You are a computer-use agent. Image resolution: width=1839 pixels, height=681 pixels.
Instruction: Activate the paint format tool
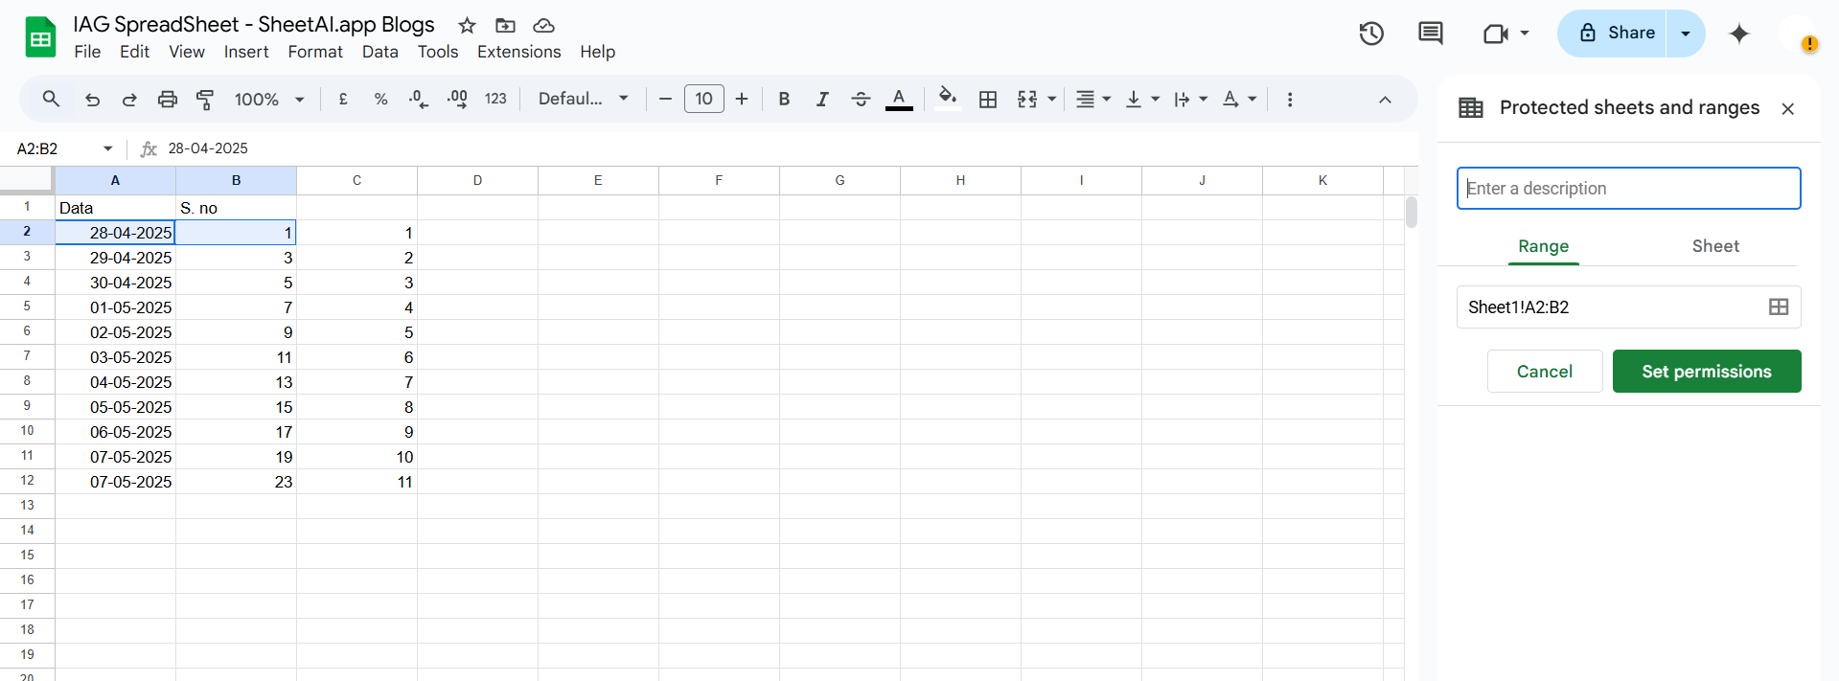(205, 99)
